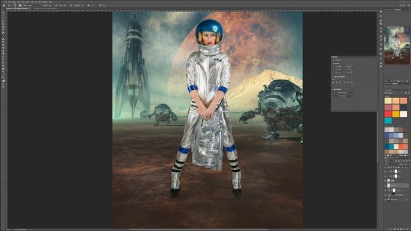Click the link layers icon in Layers panel
This screenshot has width=411, height=231.
[x=389, y=228]
